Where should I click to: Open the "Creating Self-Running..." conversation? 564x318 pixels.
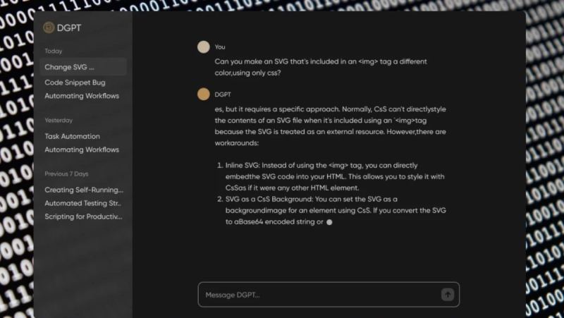click(x=84, y=190)
